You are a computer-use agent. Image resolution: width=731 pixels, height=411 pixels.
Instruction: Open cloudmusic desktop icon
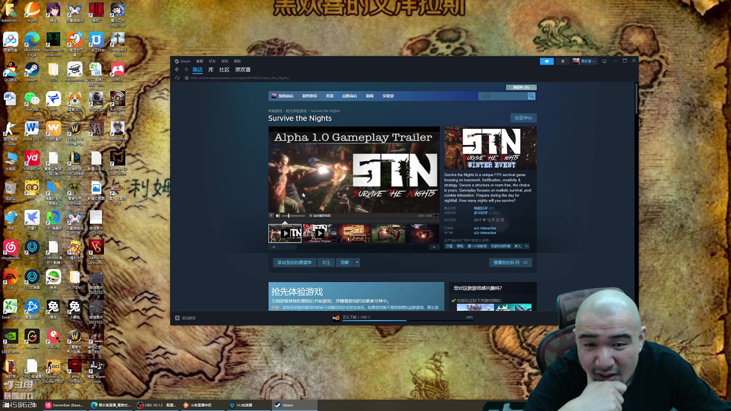11,250
